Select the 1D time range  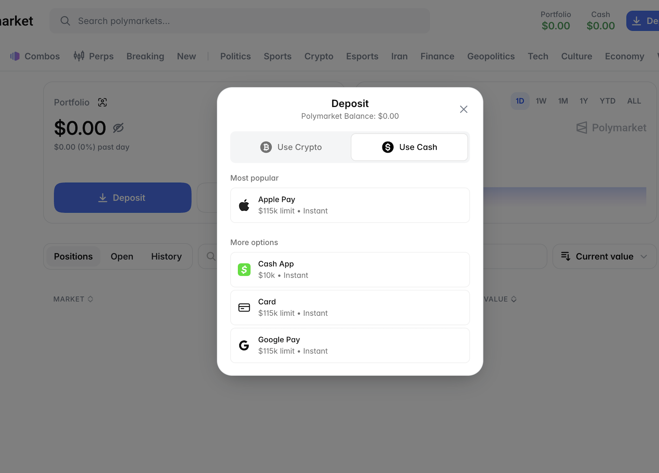point(520,101)
